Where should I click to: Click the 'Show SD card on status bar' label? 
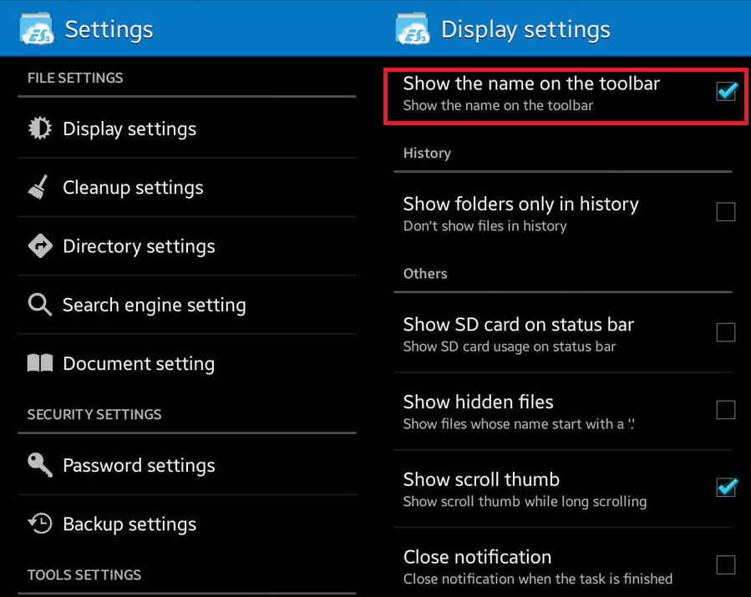coord(519,325)
